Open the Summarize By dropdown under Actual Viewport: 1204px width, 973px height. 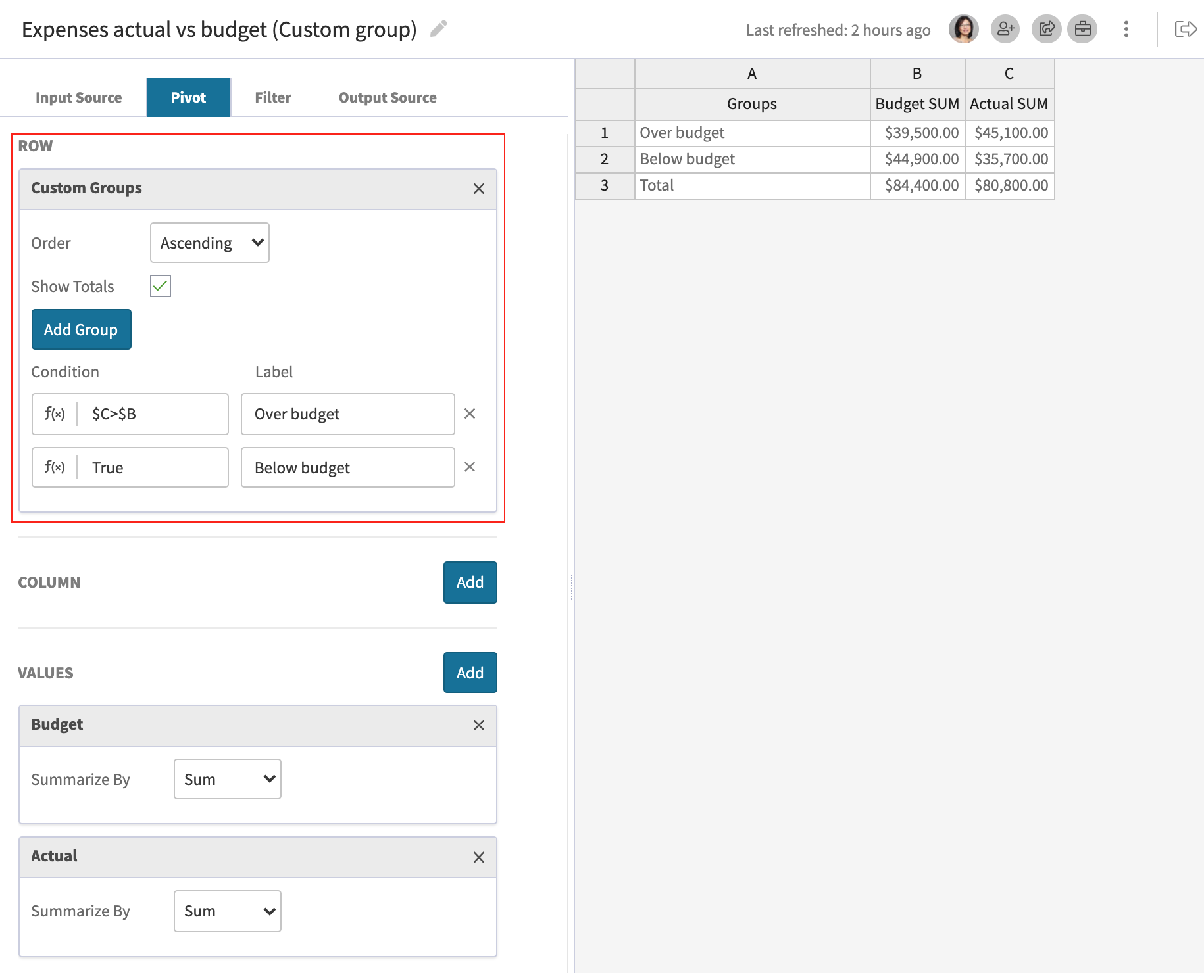pos(227,911)
